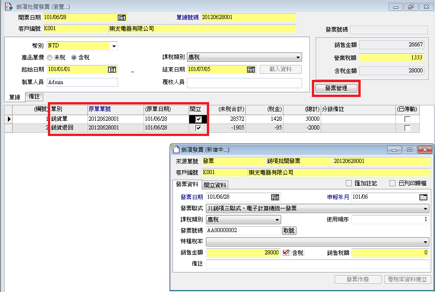Open the 發票聯式 dropdown list

[426, 208]
